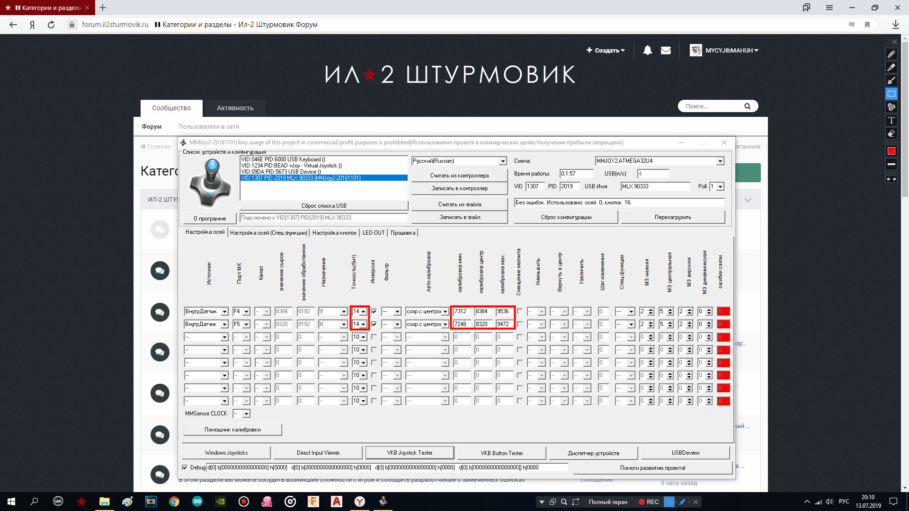Viewport: 909px width, 511px height.
Task: Toggle inversion checkbox for X axis
Action: click(374, 324)
